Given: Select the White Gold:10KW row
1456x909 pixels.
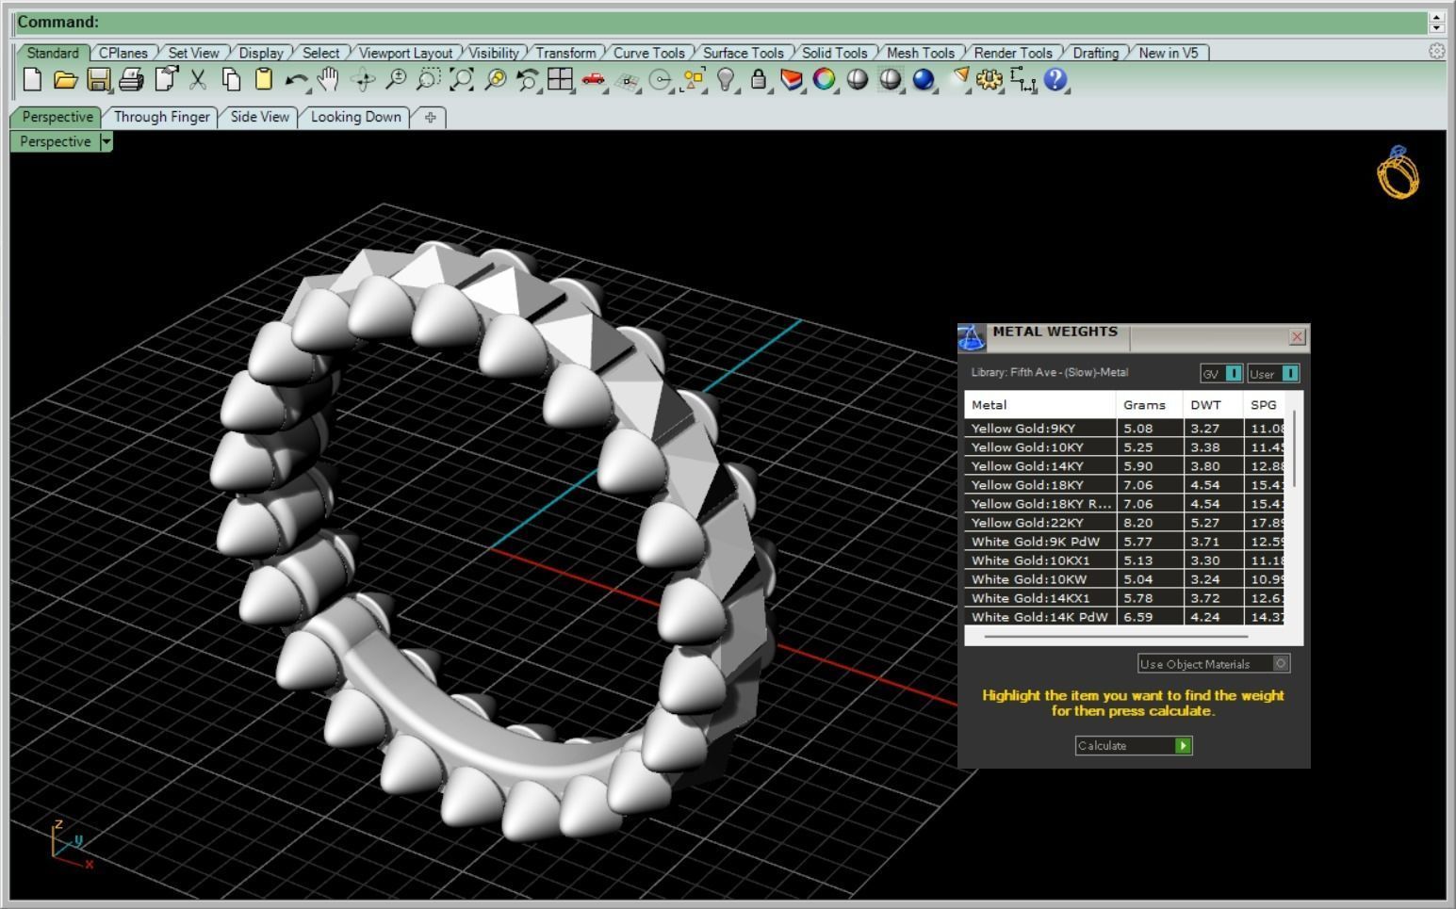Looking at the screenshot, I should pos(1124,578).
